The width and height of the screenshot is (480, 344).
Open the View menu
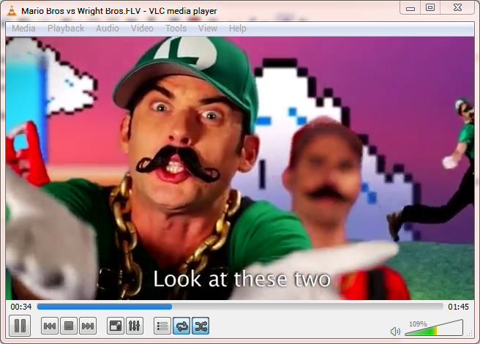(208, 29)
